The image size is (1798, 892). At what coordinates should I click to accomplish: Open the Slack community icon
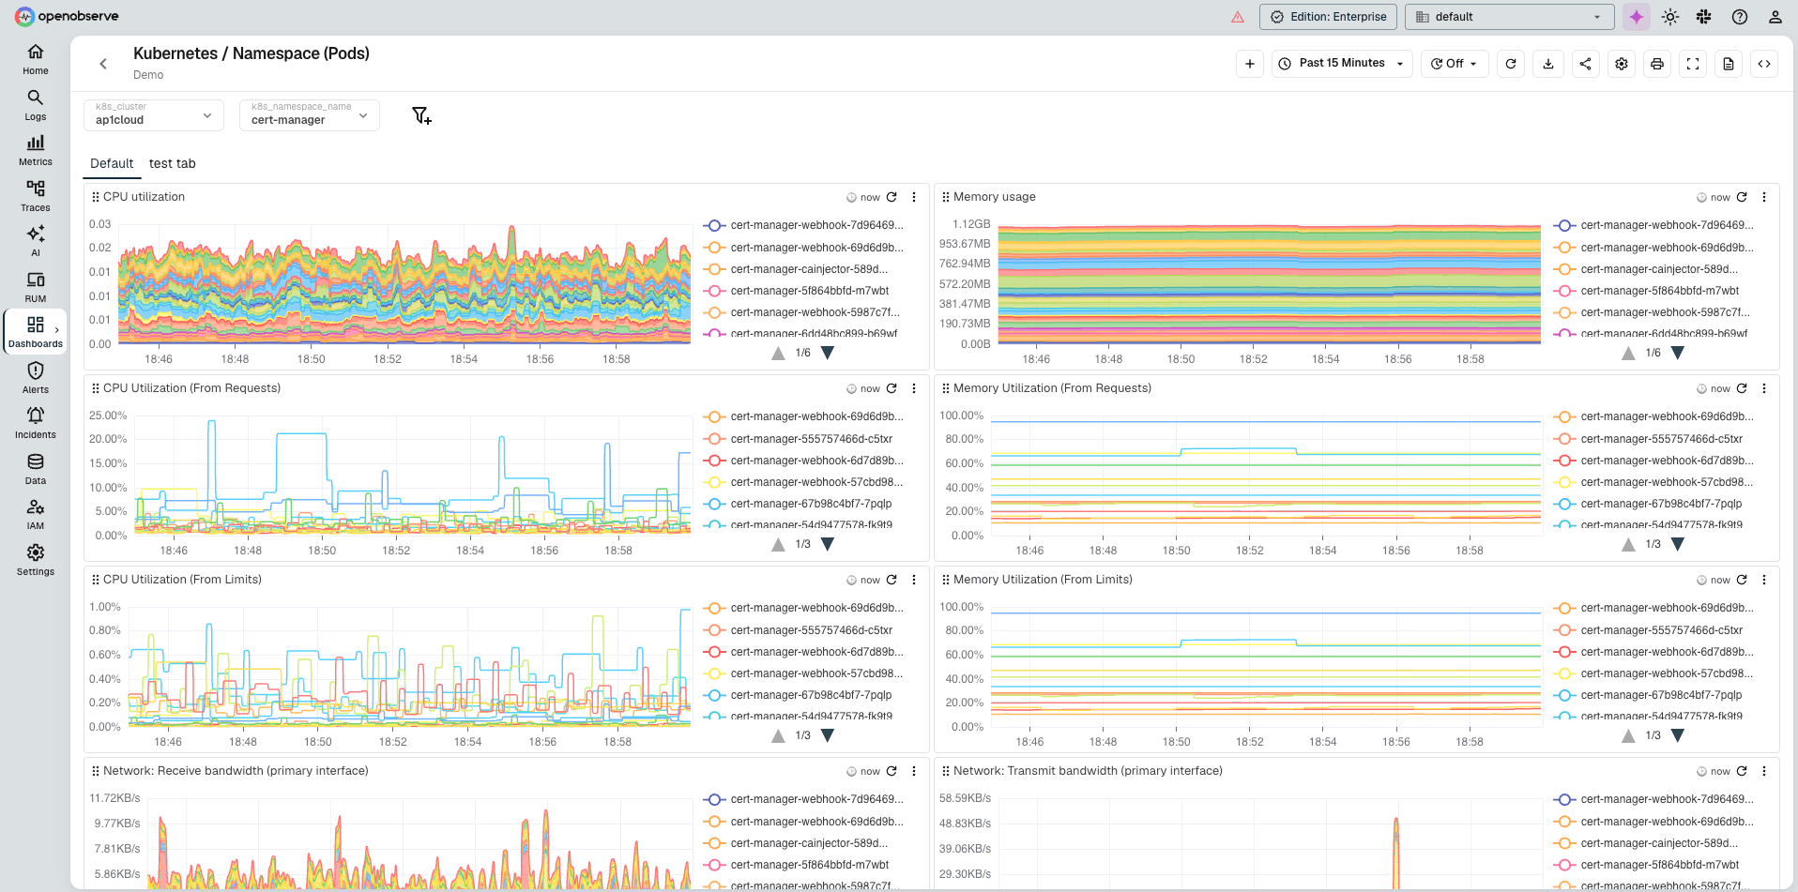(1704, 17)
